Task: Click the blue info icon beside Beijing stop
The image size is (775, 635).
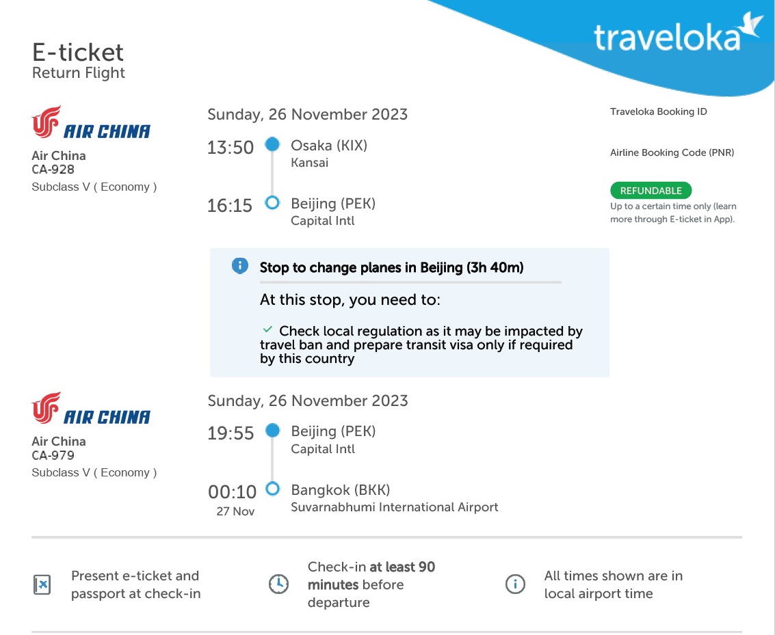Action: pos(240,266)
